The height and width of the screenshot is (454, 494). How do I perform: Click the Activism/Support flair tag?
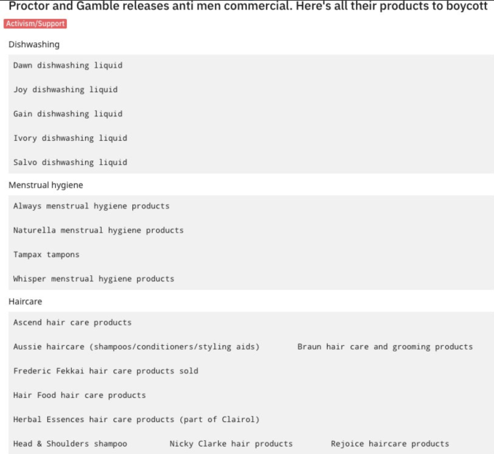coord(35,24)
